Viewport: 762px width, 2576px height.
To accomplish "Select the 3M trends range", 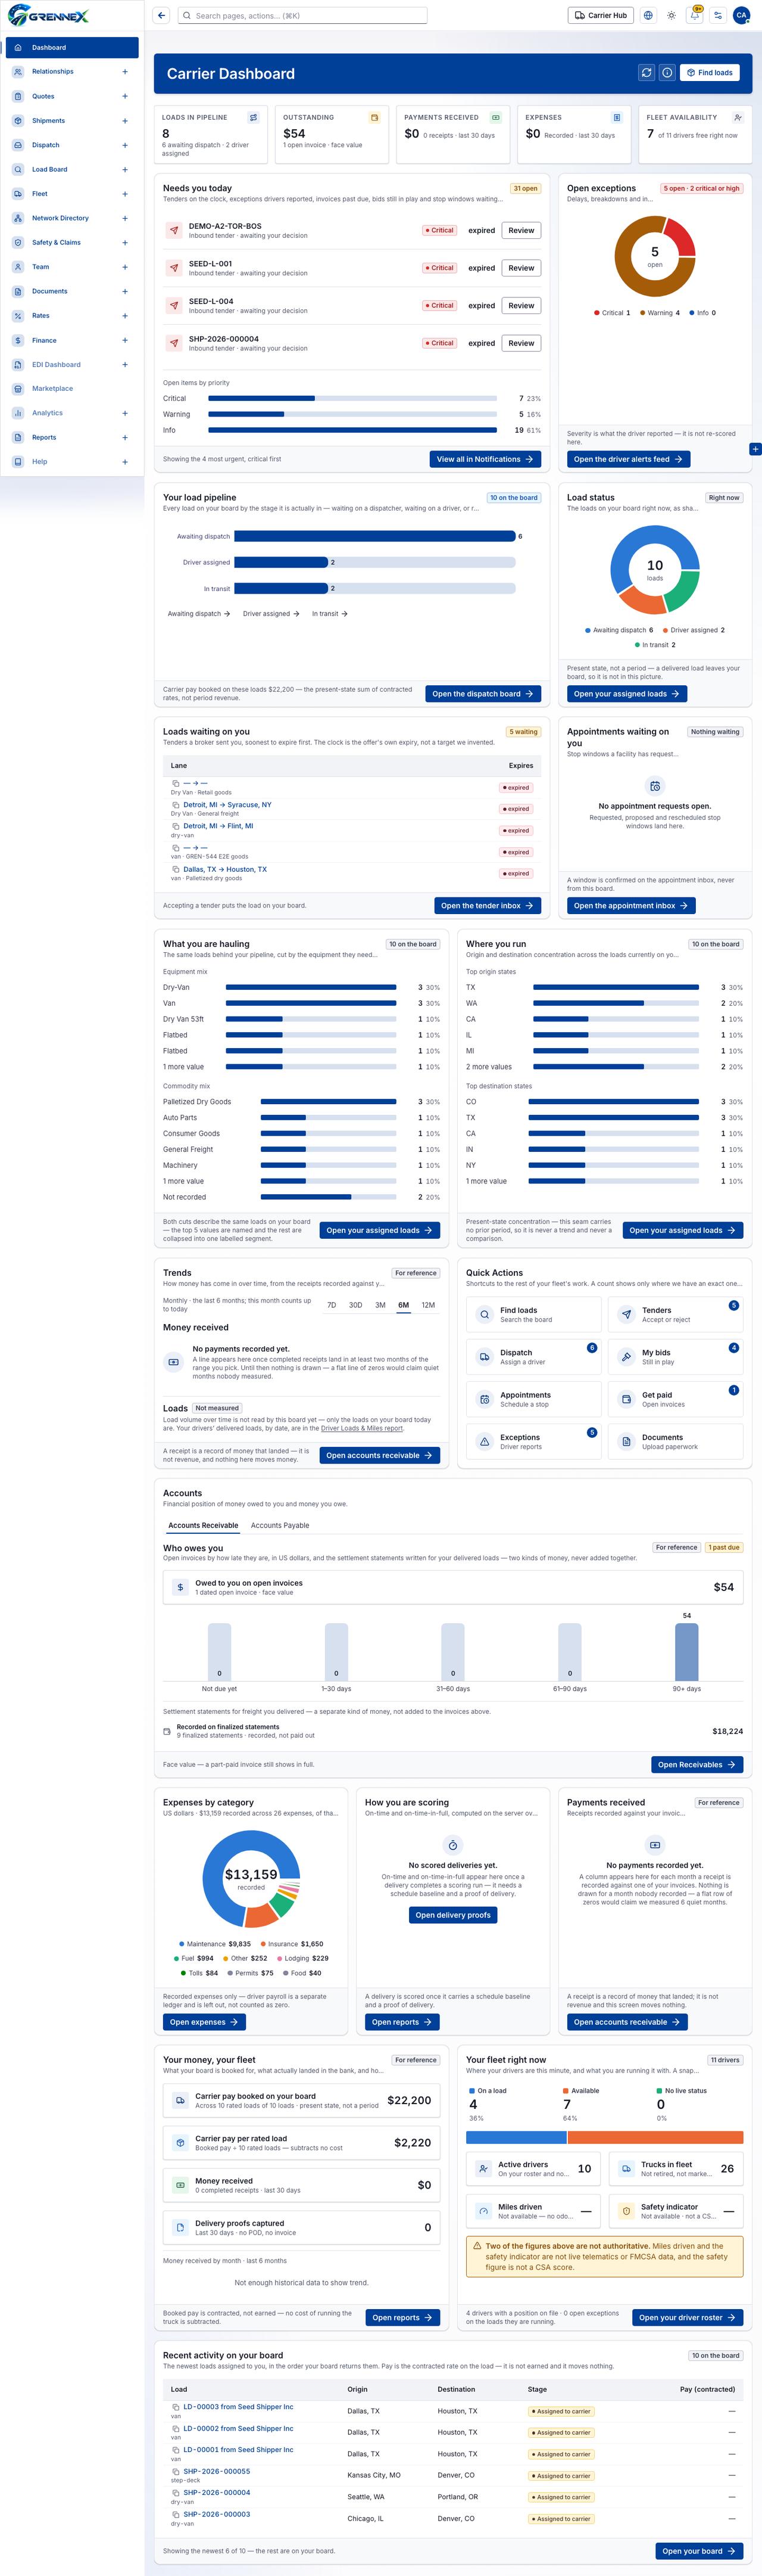I will pyautogui.click(x=379, y=1305).
